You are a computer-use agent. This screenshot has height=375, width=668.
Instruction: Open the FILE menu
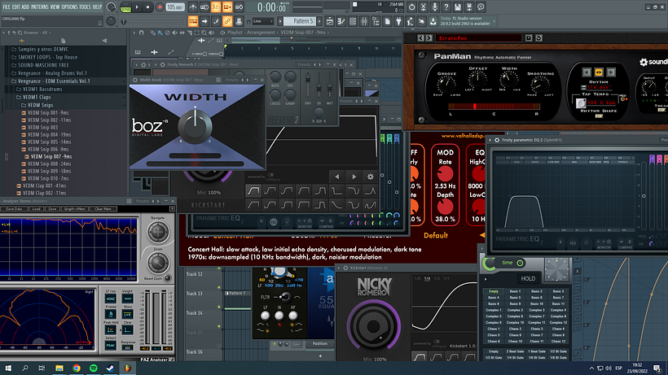[7, 7]
